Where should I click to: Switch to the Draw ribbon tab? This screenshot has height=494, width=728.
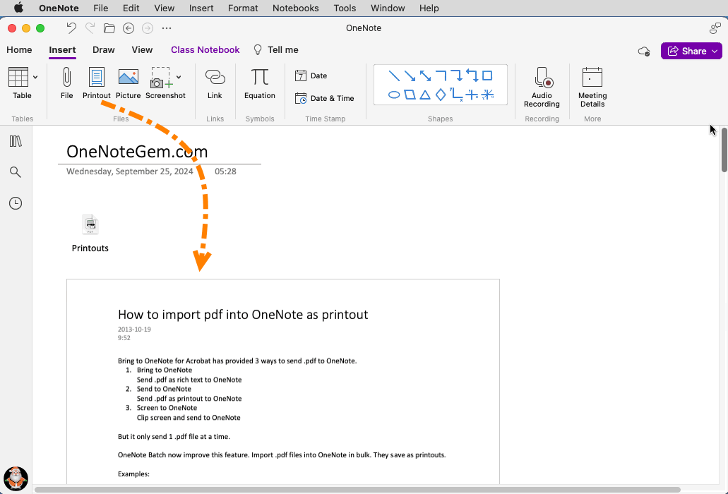(x=104, y=49)
